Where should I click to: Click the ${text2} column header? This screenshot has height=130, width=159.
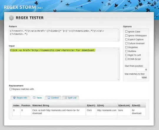click(x=138, y=106)
